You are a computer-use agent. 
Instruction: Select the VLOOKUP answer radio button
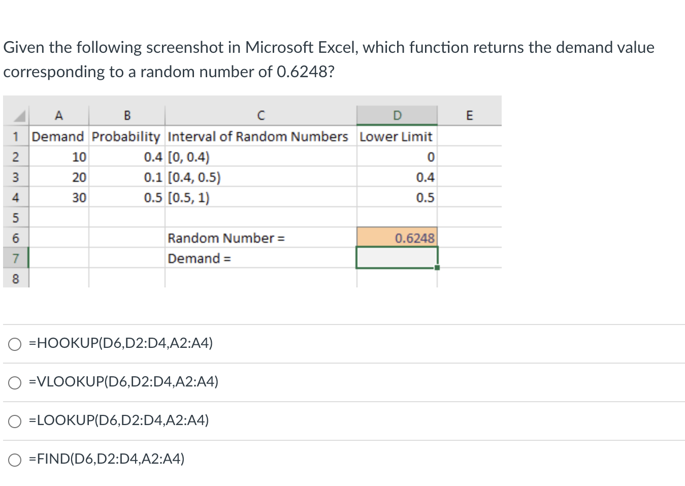pos(15,382)
